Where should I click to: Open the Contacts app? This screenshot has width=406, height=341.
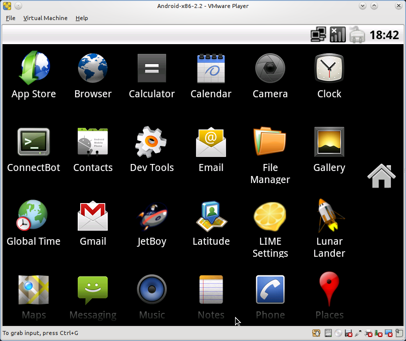click(x=93, y=149)
